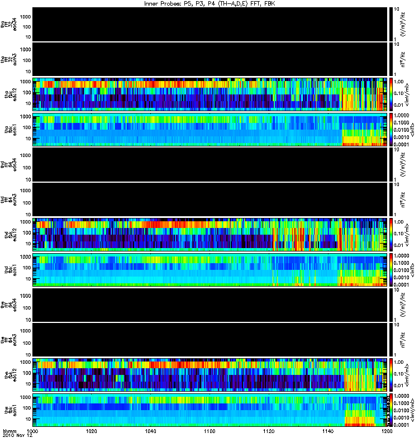This screenshot has height=447, width=419.
Task: Click inside the tha fbk scm1 spectrogram
Action: pyautogui.click(x=210, y=130)
